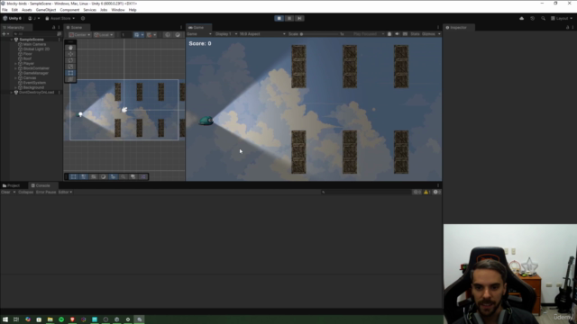Image resolution: width=577 pixels, height=324 pixels.
Task: Expand the Player object in Hierarchy
Action: coord(15,64)
